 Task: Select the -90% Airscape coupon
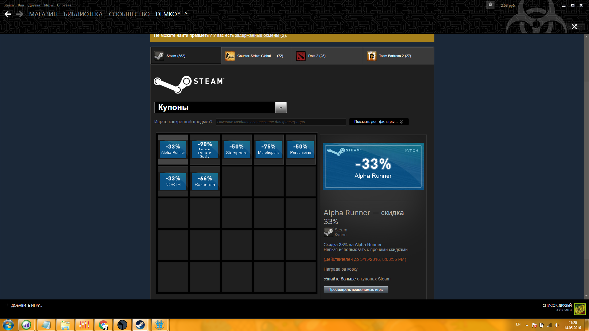click(x=205, y=150)
